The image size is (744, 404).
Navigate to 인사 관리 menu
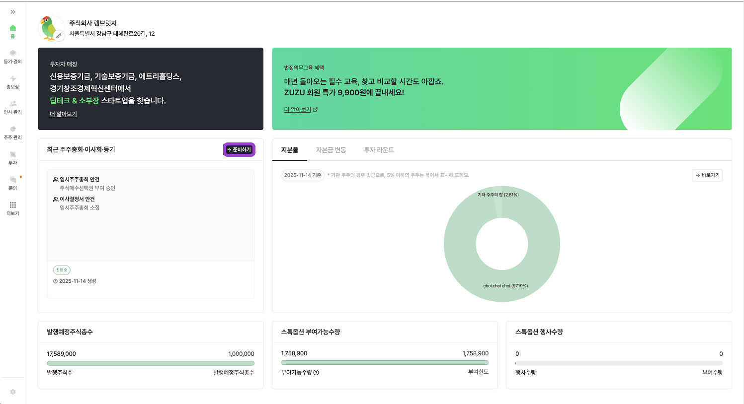(x=12, y=107)
